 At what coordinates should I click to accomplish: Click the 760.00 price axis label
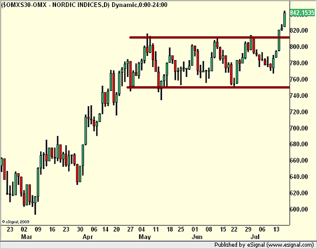click(299, 79)
